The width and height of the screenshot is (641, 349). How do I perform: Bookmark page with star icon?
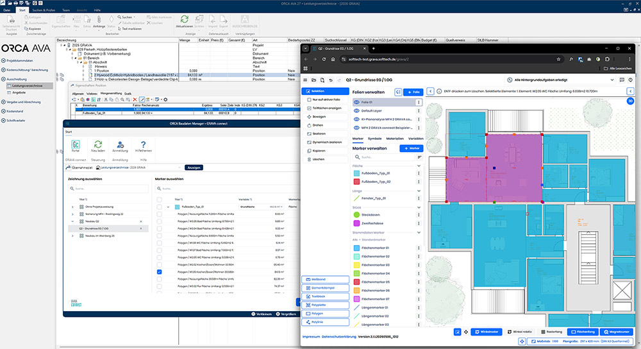(558, 59)
